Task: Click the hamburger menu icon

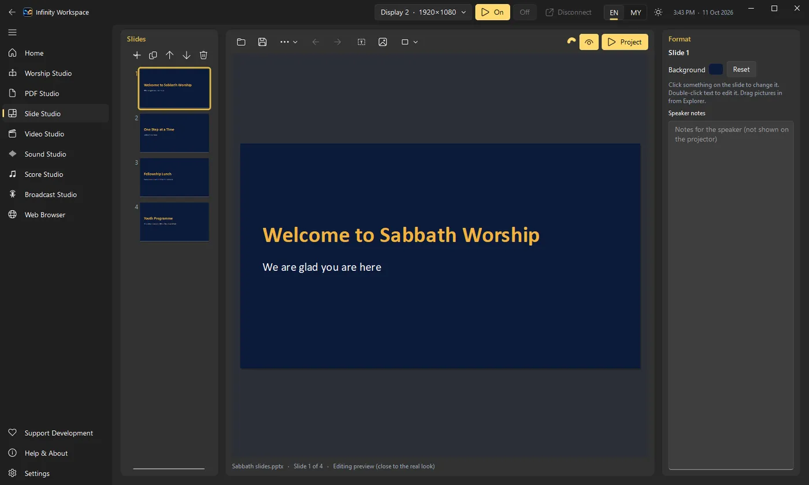Action: click(12, 32)
